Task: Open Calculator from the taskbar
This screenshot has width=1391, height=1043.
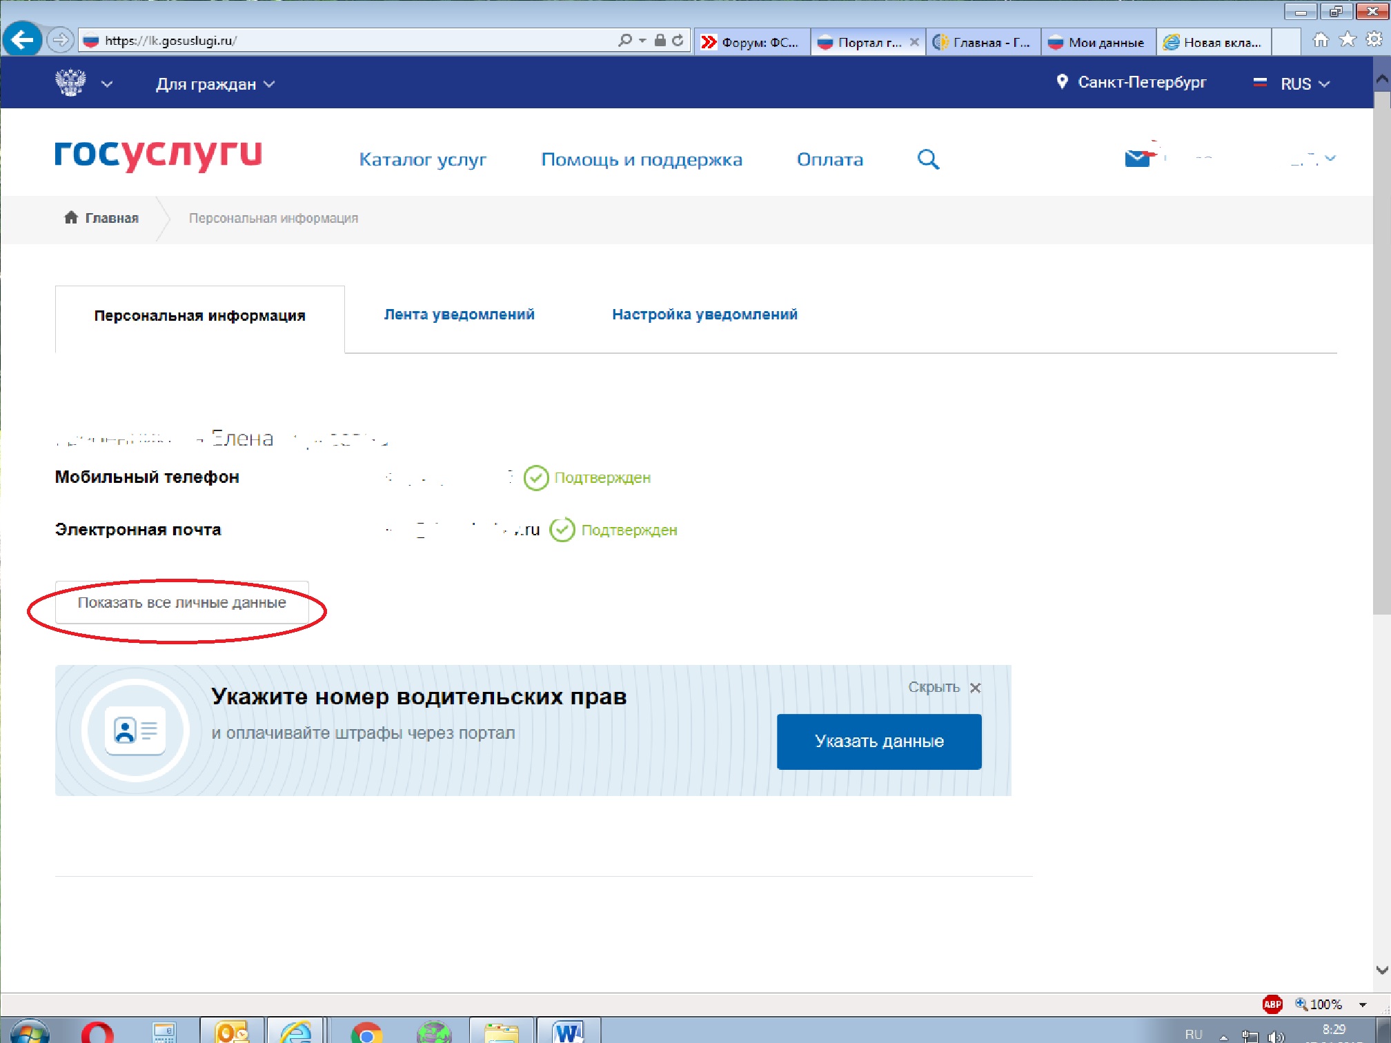Action: [164, 1032]
